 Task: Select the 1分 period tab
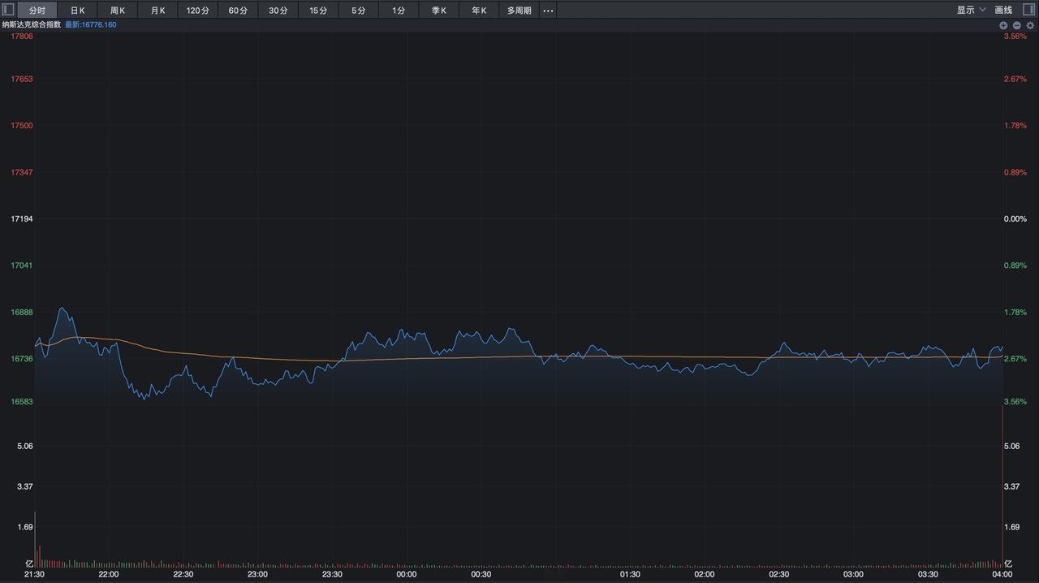[399, 11]
